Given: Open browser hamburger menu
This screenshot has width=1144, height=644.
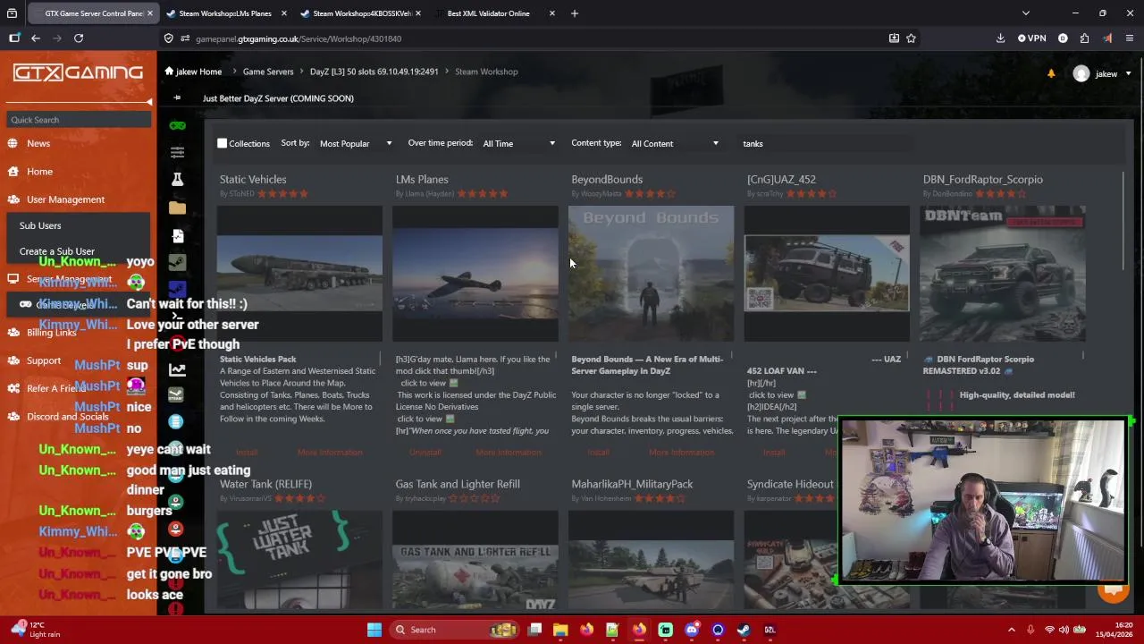Looking at the screenshot, I should point(1130,38).
